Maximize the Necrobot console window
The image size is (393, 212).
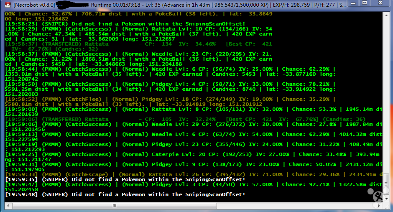pos(365,3)
